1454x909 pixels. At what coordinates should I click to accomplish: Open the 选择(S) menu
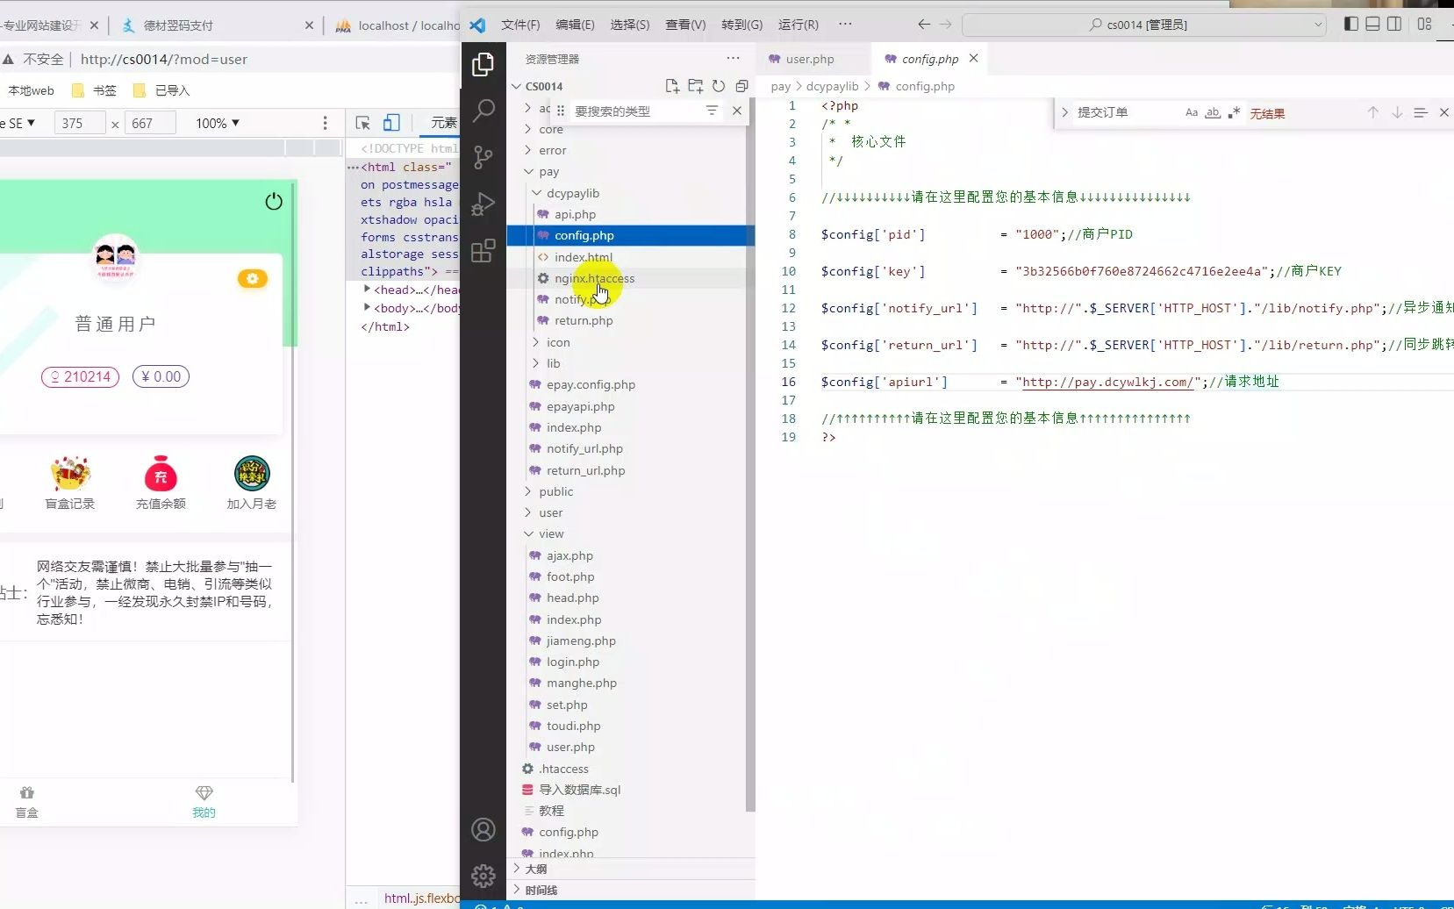[630, 25]
